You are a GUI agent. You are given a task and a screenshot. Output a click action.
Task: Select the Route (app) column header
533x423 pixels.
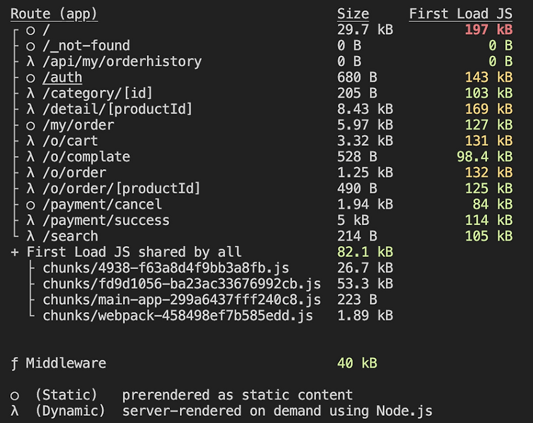coord(53,13)
